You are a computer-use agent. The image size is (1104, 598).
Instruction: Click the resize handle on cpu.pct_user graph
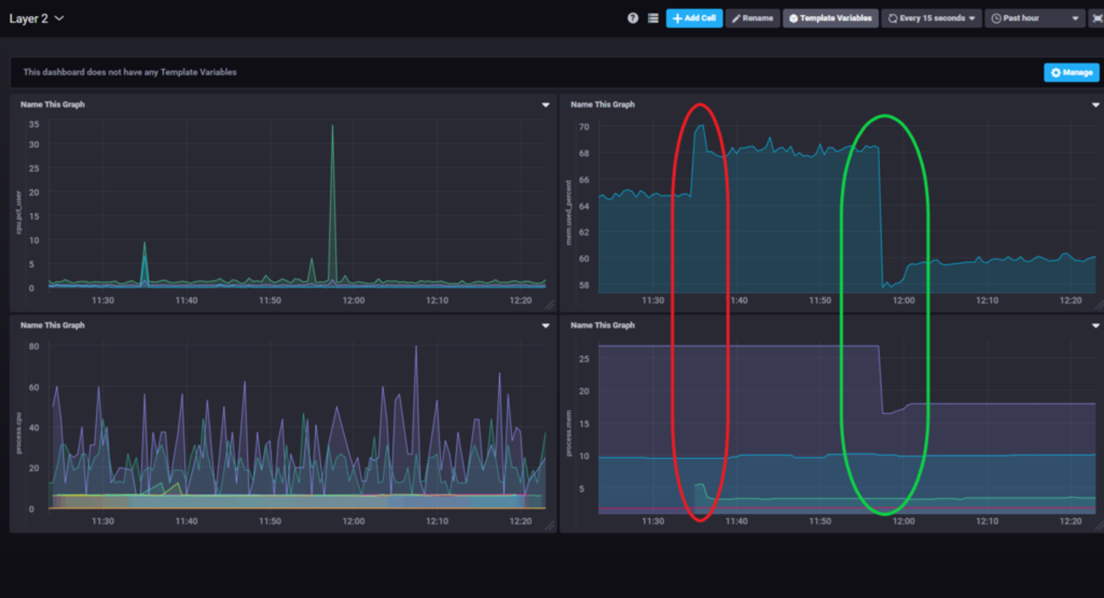point(549,305)
